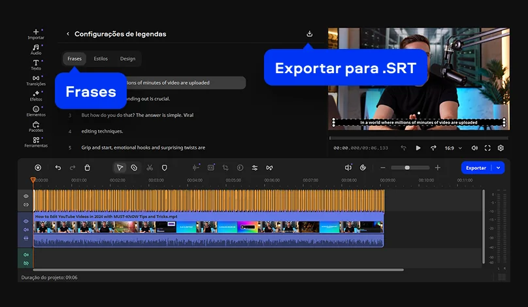The height and width of the screenshot is (307, 528).
Task: Select the scissors cut tool
Action: pos(150,168)
